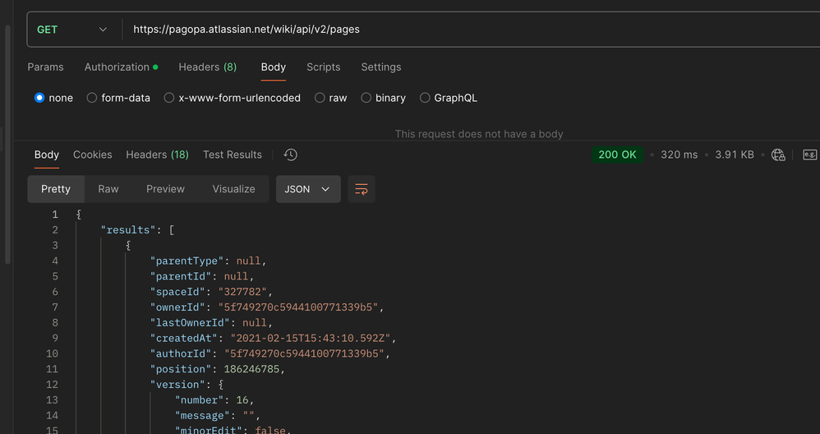Image resolution: width=820 pixels, height=434 pixels.
Task: Select the Preview view button
Action: click(165, 189)
